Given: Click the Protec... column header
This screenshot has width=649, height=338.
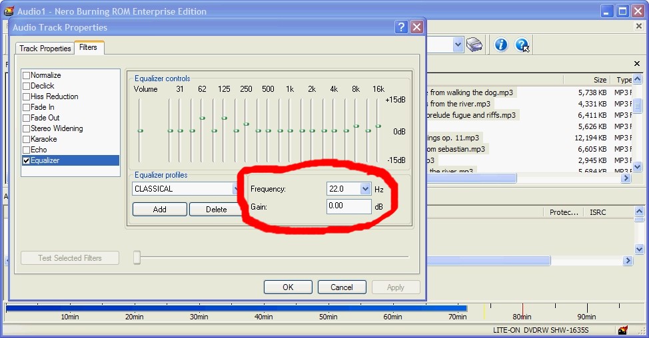Looking at the screenshot, I should (564, 212).
